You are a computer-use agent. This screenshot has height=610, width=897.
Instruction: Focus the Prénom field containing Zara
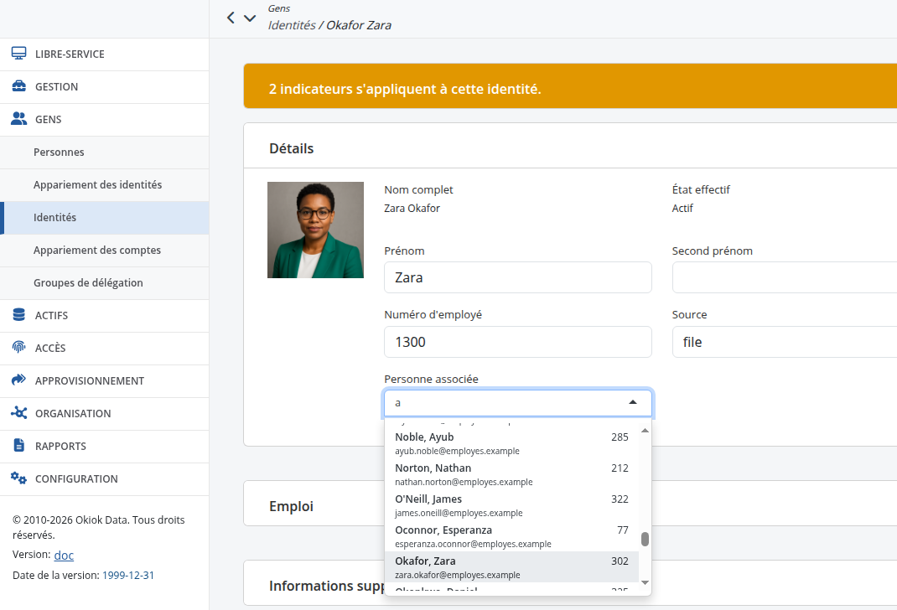pos(518,277)
